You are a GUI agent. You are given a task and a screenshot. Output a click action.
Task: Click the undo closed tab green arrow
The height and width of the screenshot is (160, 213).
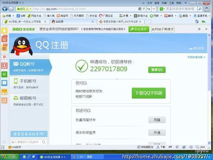pyautogui.click(x=203, y=22)
